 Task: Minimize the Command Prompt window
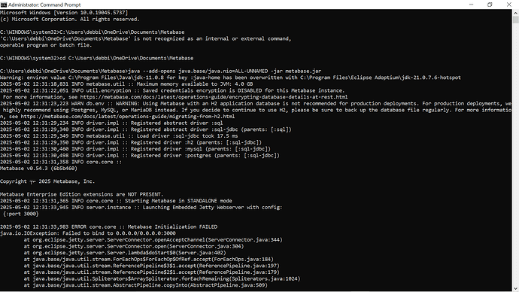click(x=471, y=5)
